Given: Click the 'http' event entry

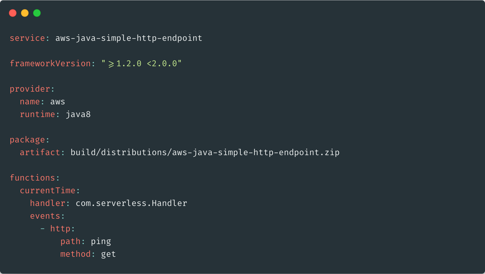Looking at the screenshot, I should coord(60,229).
